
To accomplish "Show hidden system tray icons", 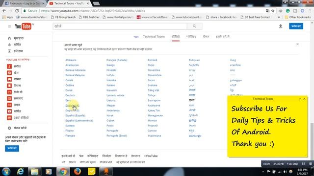I will point(263,172).
